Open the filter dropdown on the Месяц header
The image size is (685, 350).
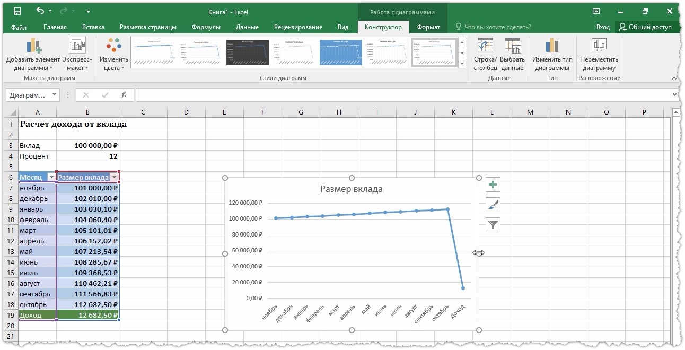(51, 177)
